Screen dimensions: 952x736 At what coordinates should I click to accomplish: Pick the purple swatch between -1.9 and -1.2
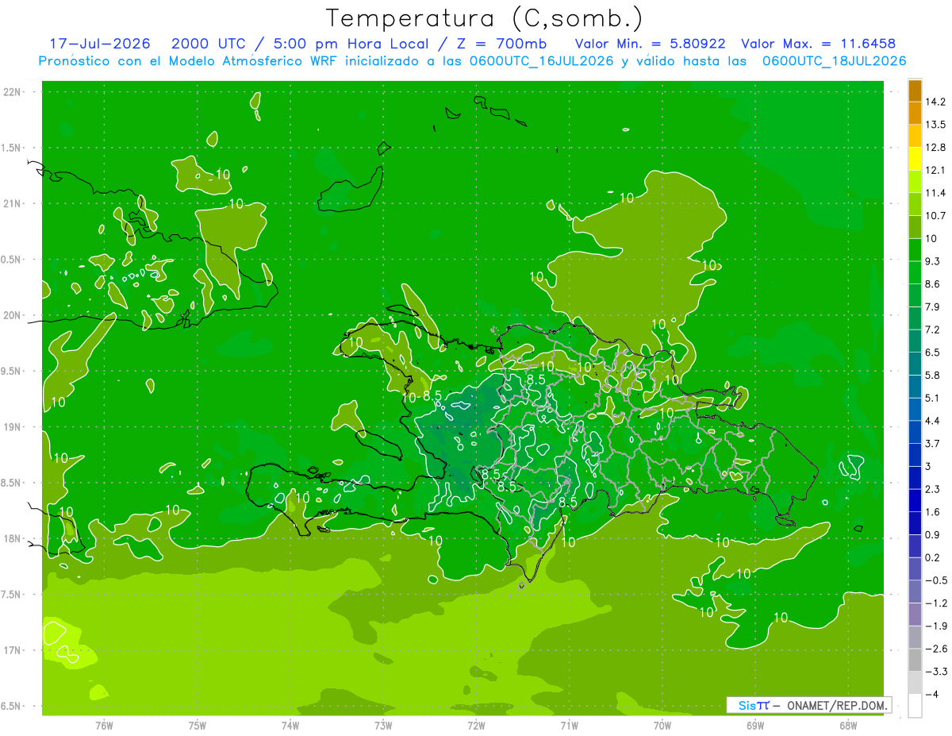[x=915, y=614]
